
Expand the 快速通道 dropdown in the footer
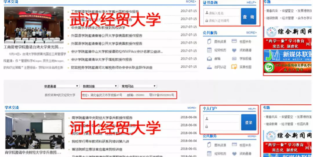pyautogui.click(x=61, y=86)
